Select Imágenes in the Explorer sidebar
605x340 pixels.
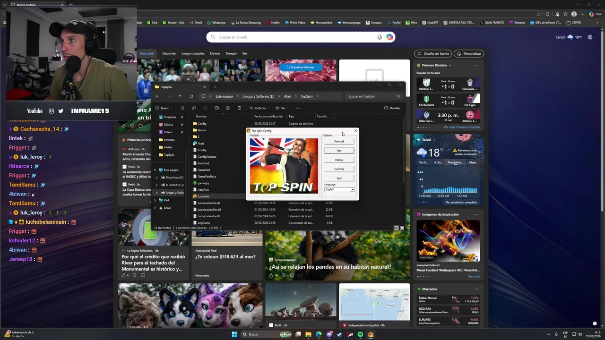pos(170,117)
